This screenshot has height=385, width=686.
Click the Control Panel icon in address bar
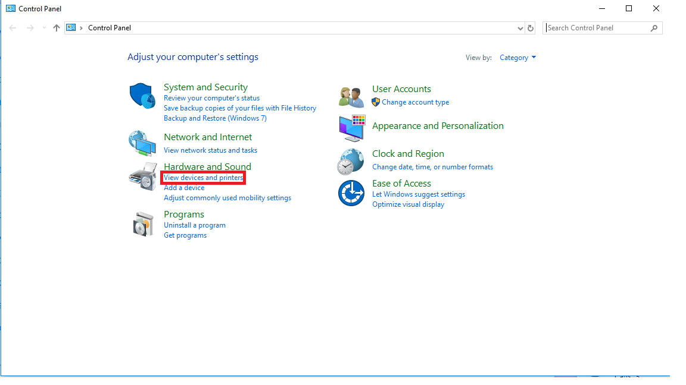(x=71, y=27)
